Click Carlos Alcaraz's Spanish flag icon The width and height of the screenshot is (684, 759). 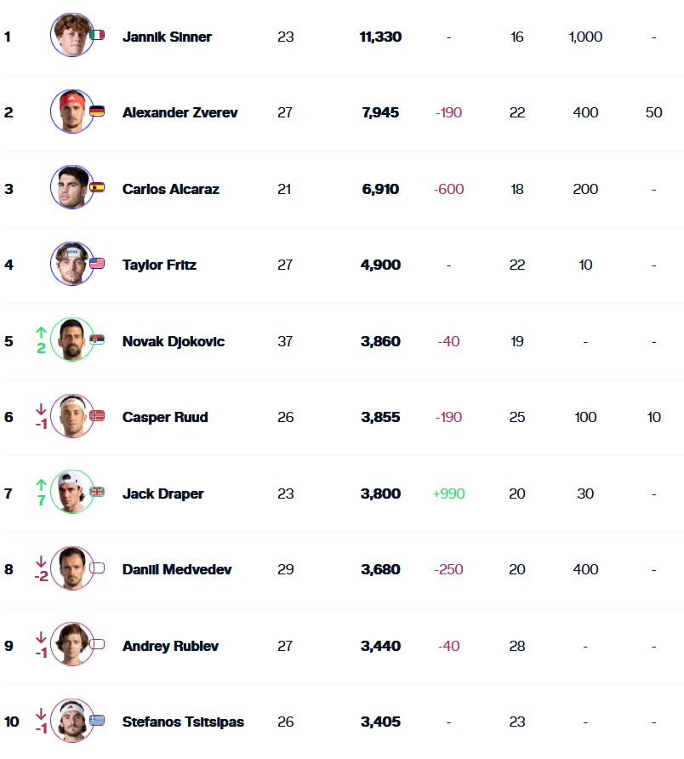click(97, 188)
